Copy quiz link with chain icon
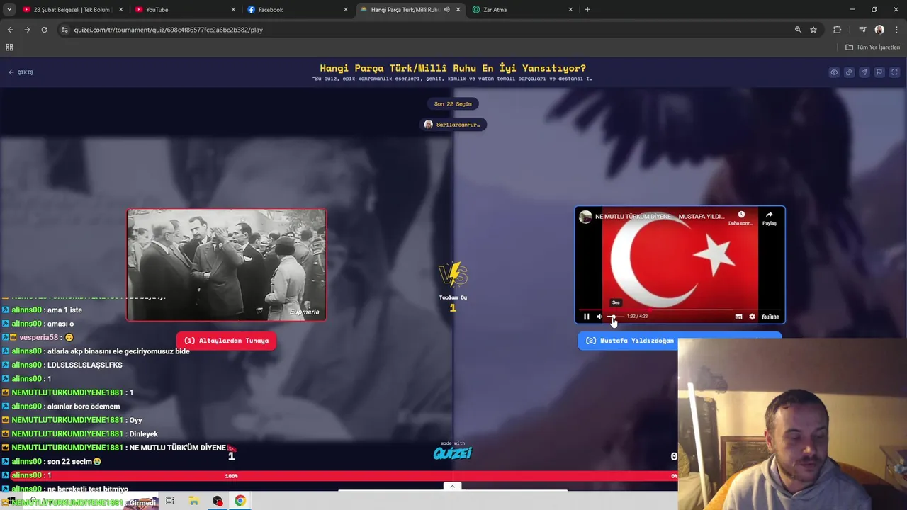Viewport: 907px width, 510px height. click(849, 72)
